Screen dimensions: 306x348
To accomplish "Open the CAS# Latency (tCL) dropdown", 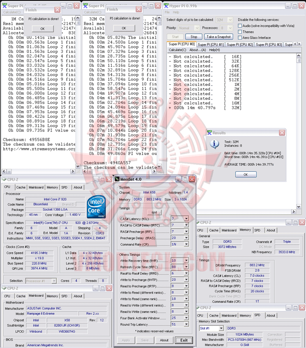I will pyautogui.click(x=186, y=218).
